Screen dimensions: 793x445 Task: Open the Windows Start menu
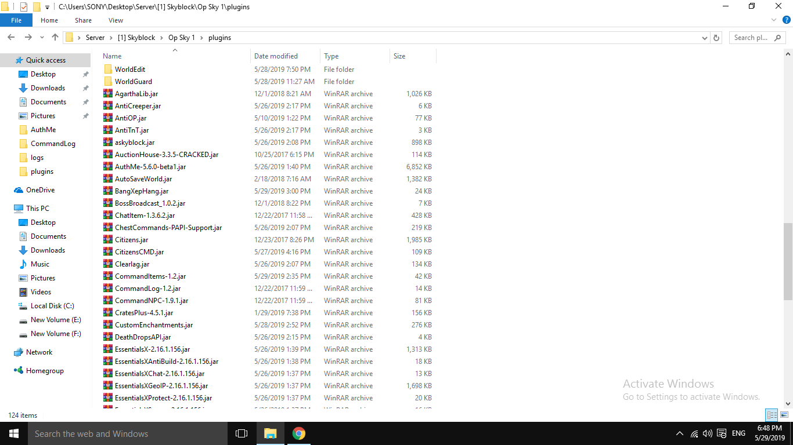[14, 433]
